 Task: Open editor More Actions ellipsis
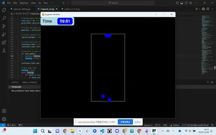pos(212,9)
